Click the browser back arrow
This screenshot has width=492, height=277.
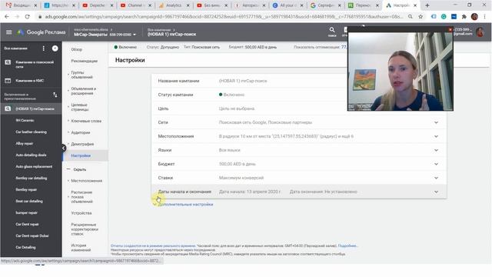click(7, 17)
